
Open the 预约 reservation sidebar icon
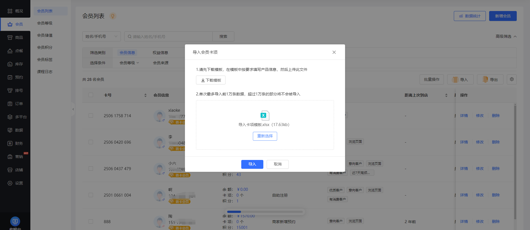[10, 77]
